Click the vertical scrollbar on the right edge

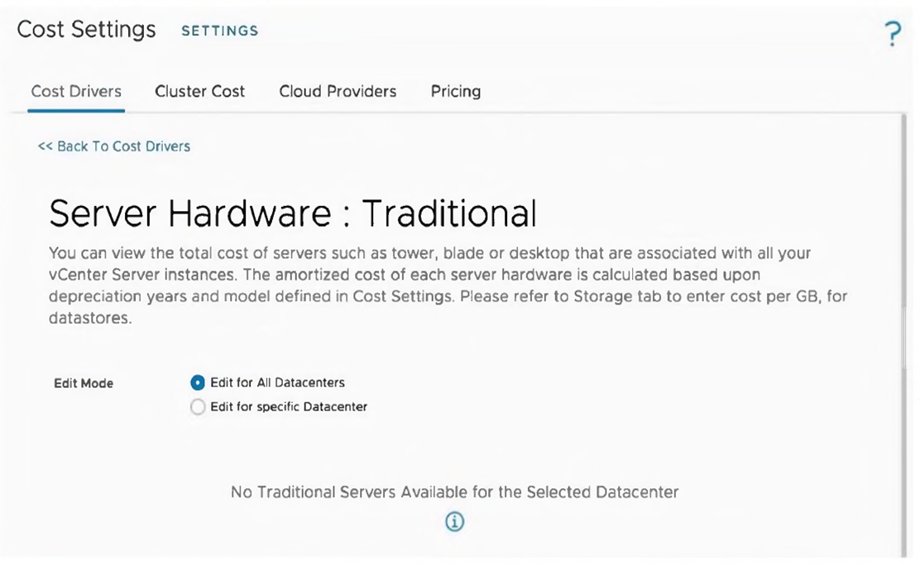tap(907, 331)
